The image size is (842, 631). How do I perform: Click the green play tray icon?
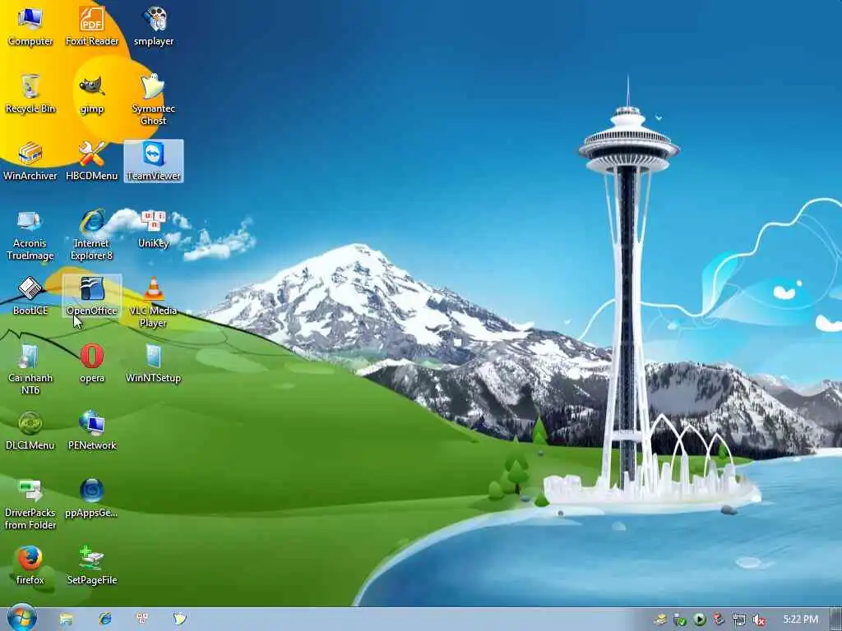[699, 619]
